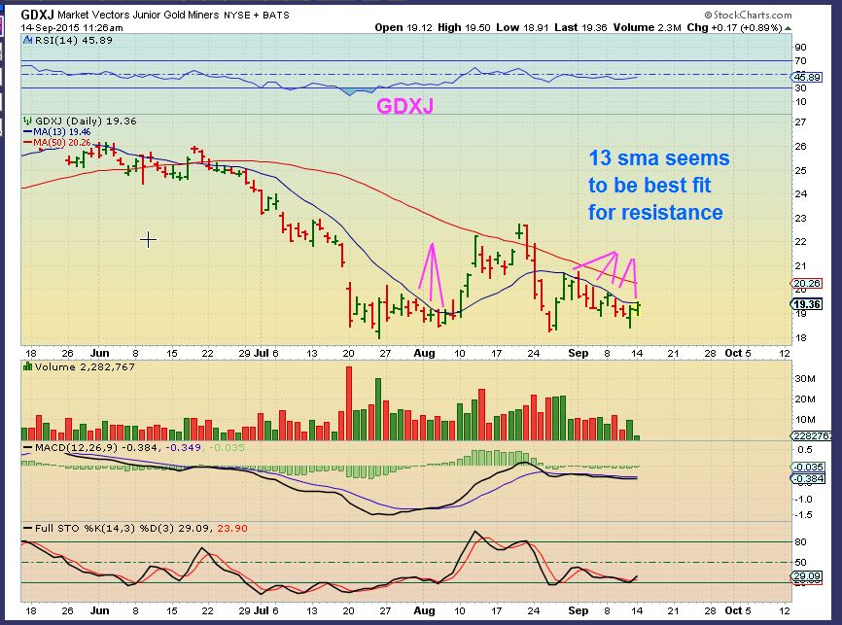Click the 'Open 19.12' quote value
Viewport: 842px width, 625px height.
point(403,28)
